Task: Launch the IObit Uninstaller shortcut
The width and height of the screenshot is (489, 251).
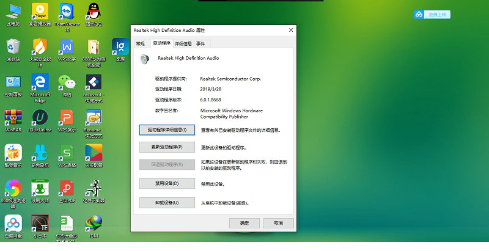Action: point(40,121)
